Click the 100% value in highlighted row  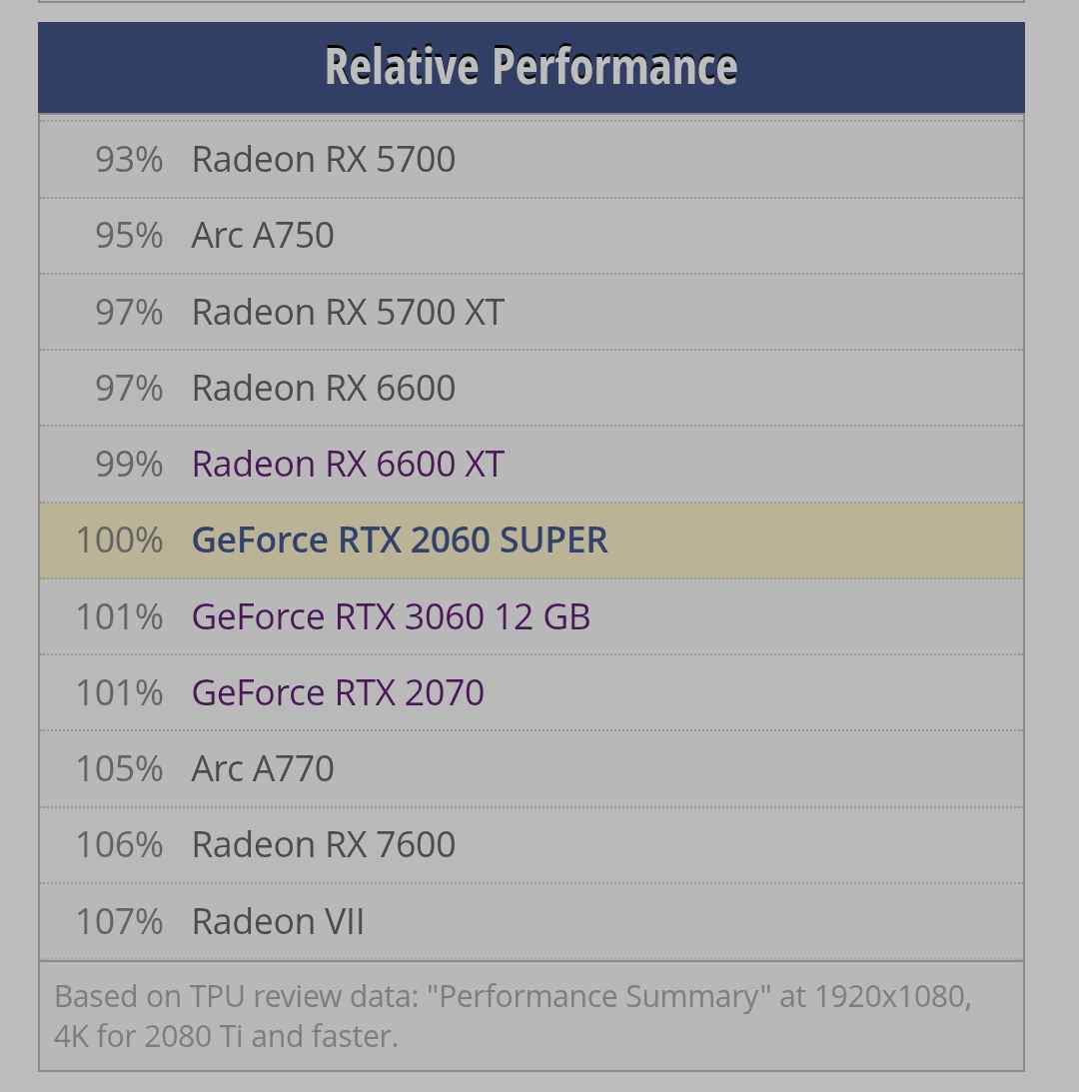[x=119, y=541]
